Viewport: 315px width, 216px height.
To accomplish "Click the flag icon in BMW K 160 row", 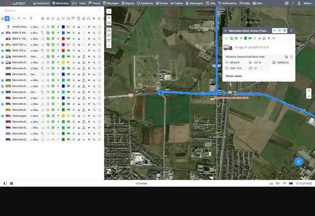I will coord(89,39).
